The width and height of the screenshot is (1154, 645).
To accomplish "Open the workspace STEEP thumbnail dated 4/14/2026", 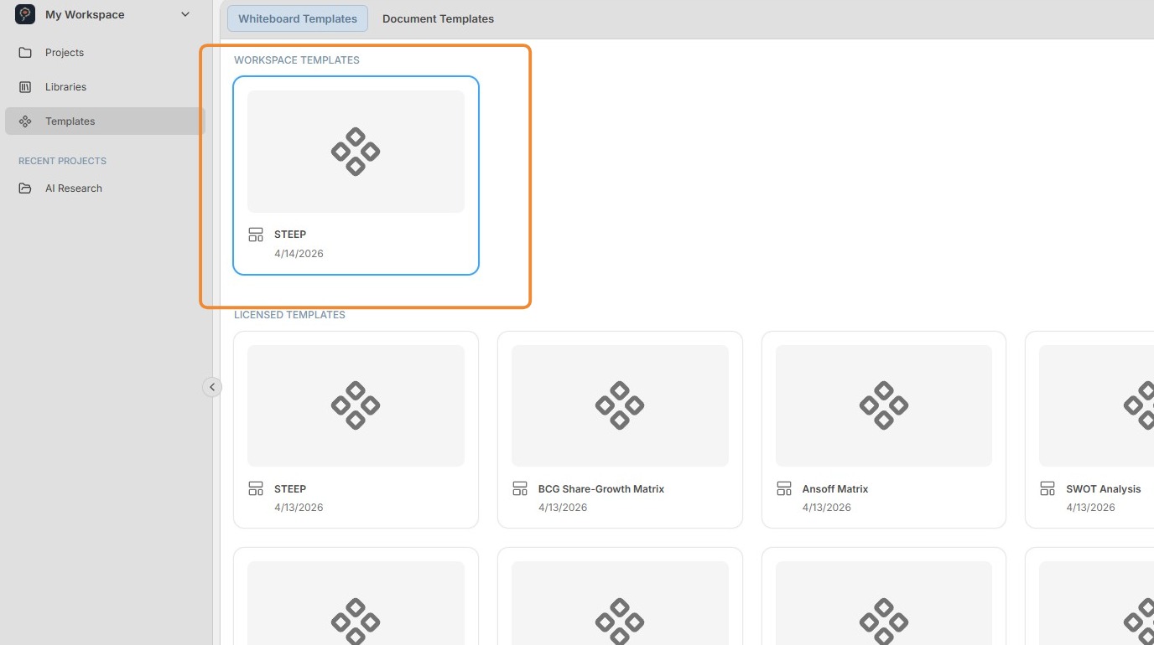I will [356, 152].
